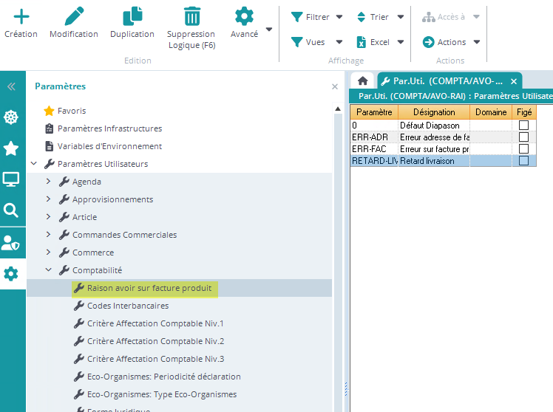Collapse the Comptabilité tree node

(x=49, y=270)
